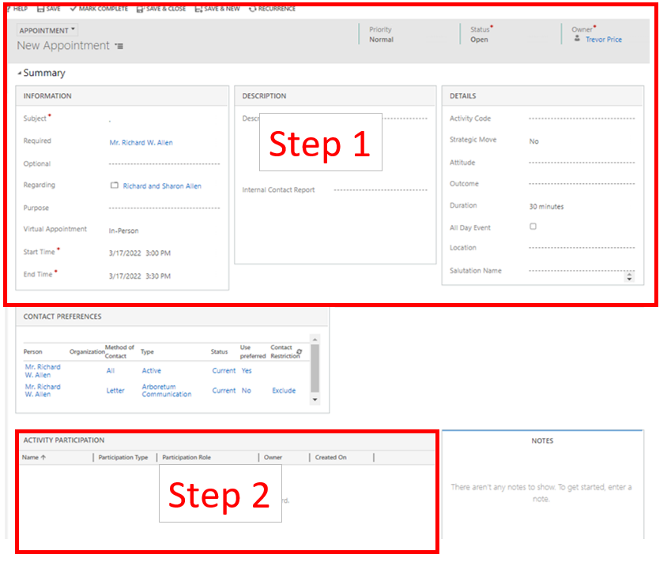The height and width of the screenshot is (562, 667).
Task: Click the Duration value 30 minutes
Action: (547, 207)
